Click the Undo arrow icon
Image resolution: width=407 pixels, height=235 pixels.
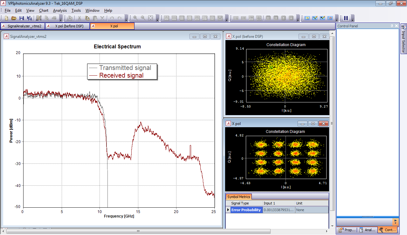click(x=112, y=18)
